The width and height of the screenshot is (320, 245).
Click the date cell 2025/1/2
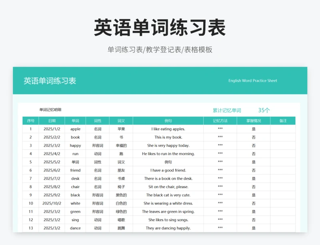tap(52, 129)
